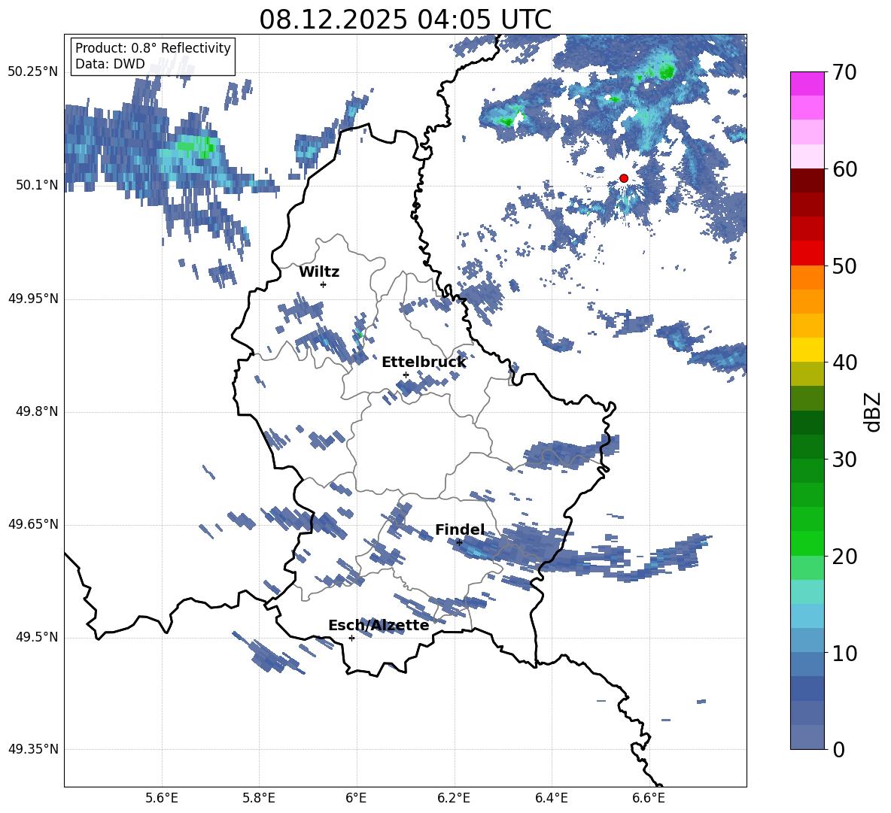Screen dimensions: 891x813
Task: Click the red radar site marker
Action: pos(623,178)
